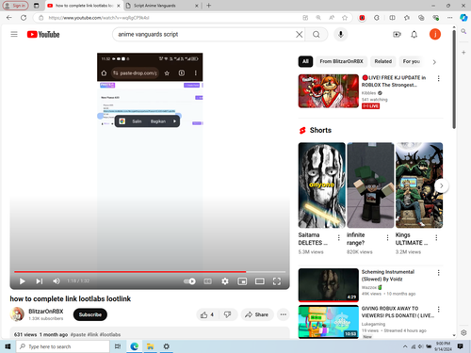This screenshot has height=353, width=471.
Task: Open video player settings gear
Action: [x=225, y=281]
